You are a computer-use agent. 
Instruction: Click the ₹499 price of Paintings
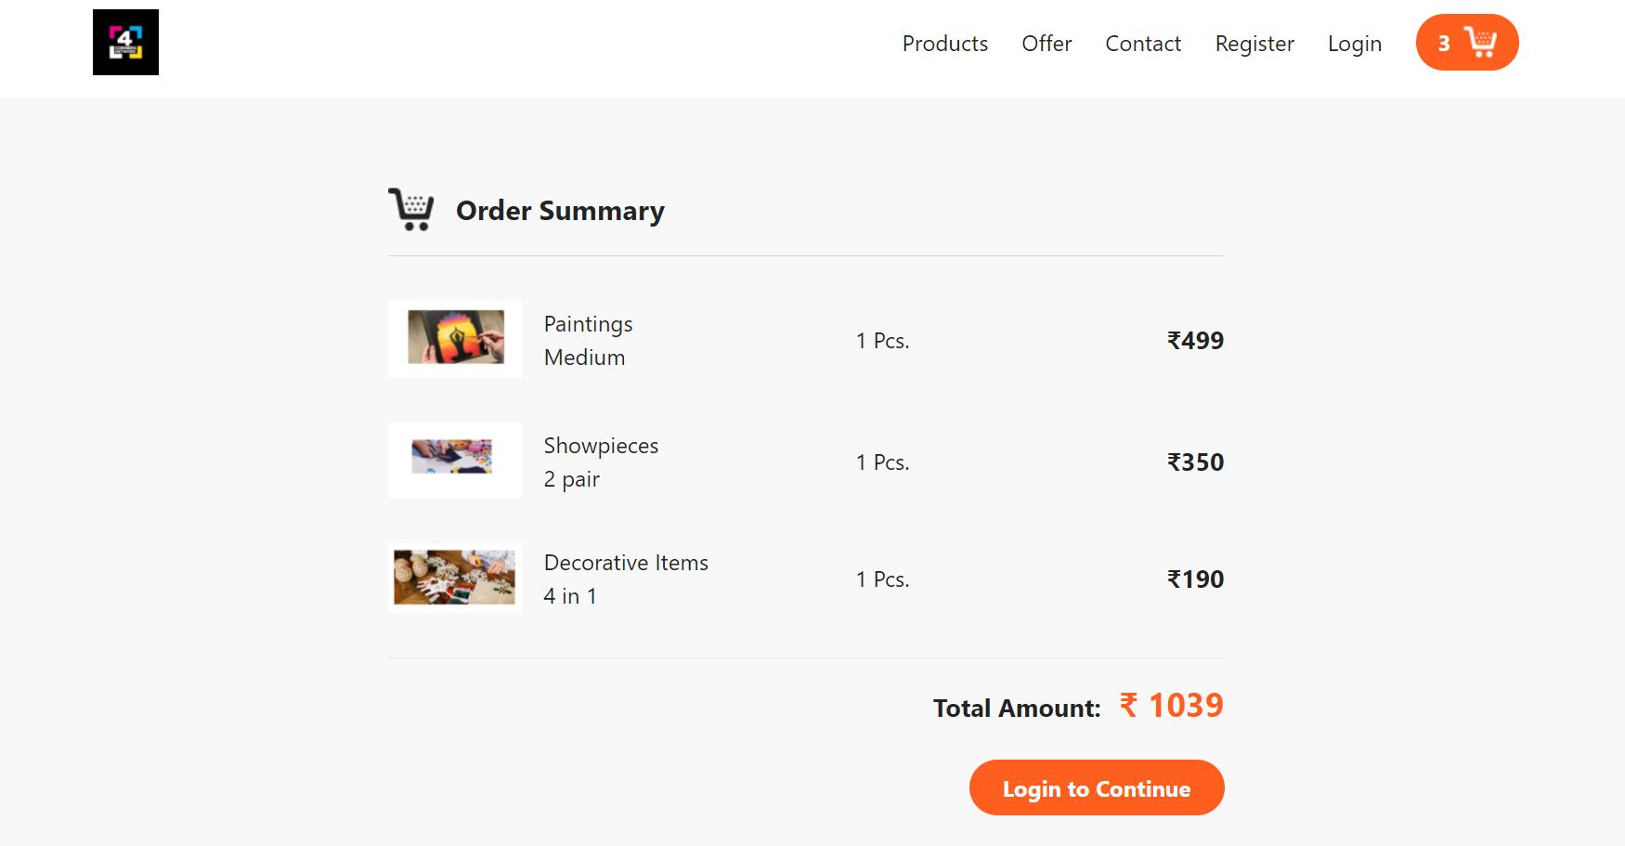pos(1195,341)
